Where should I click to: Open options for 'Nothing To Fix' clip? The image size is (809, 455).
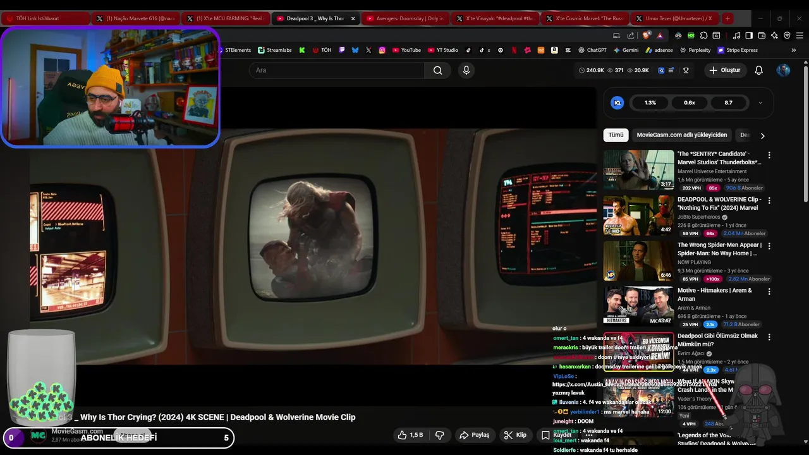coord(769,200)
